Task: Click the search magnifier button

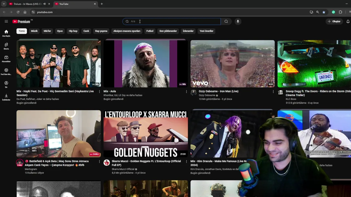Action: pyautogui.click(x=226, y=21)
